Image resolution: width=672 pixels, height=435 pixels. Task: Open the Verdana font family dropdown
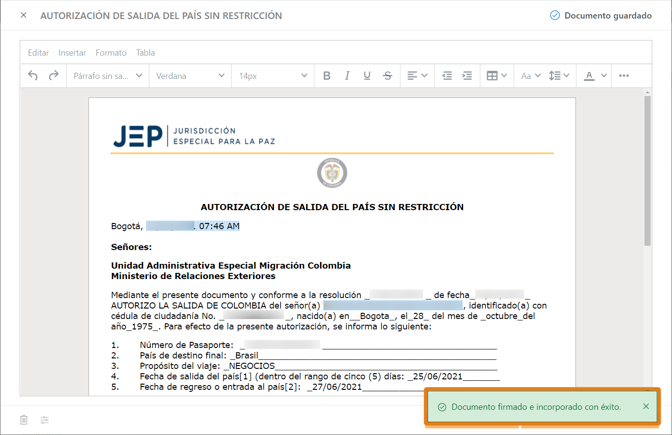[190, 76]
